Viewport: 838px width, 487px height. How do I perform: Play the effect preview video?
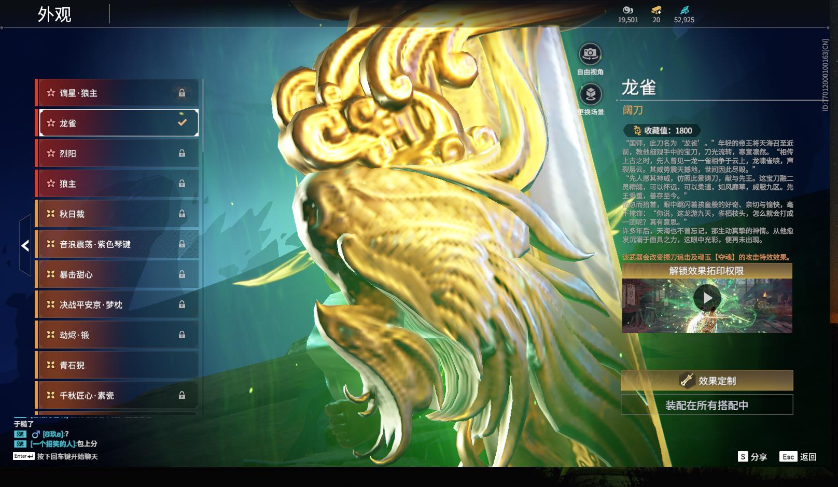pyautogui.click(x=707, y=298)
